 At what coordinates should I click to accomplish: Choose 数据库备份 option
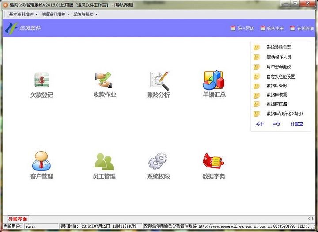[276, 86]
